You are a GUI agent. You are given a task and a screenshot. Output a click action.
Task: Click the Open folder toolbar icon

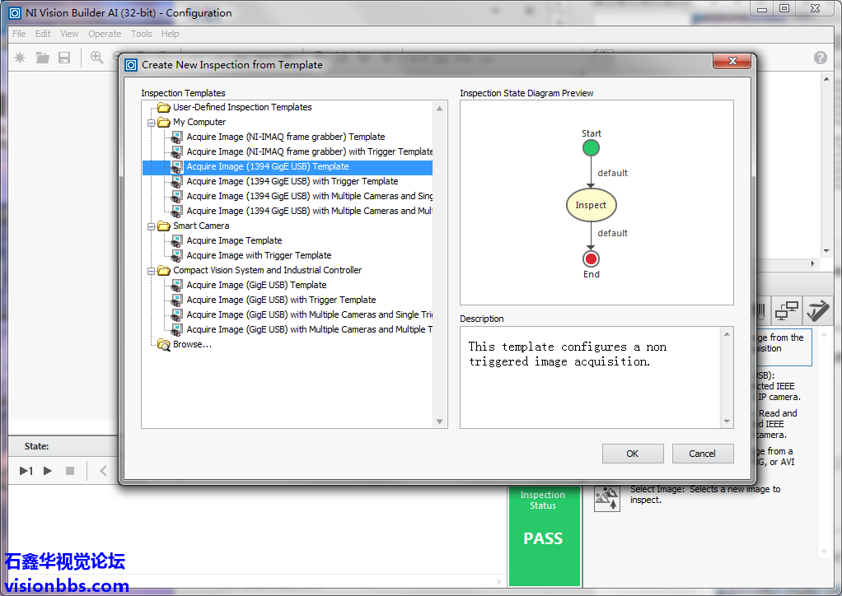pyautogui.click(x=42, y=58)
